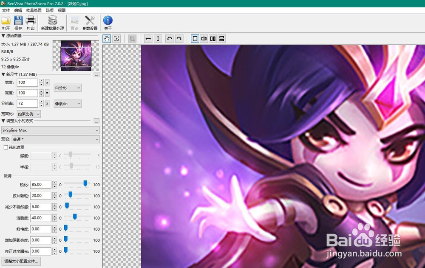Switch to vertical split preview
Viewport: 425px width, 268px height.
point(204,39)
